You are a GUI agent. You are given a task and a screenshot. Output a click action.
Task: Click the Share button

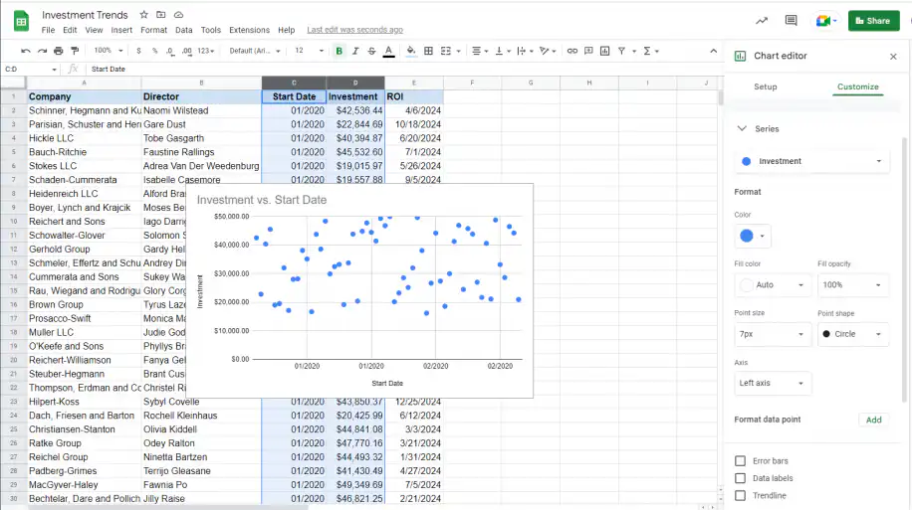pos(873,21)
